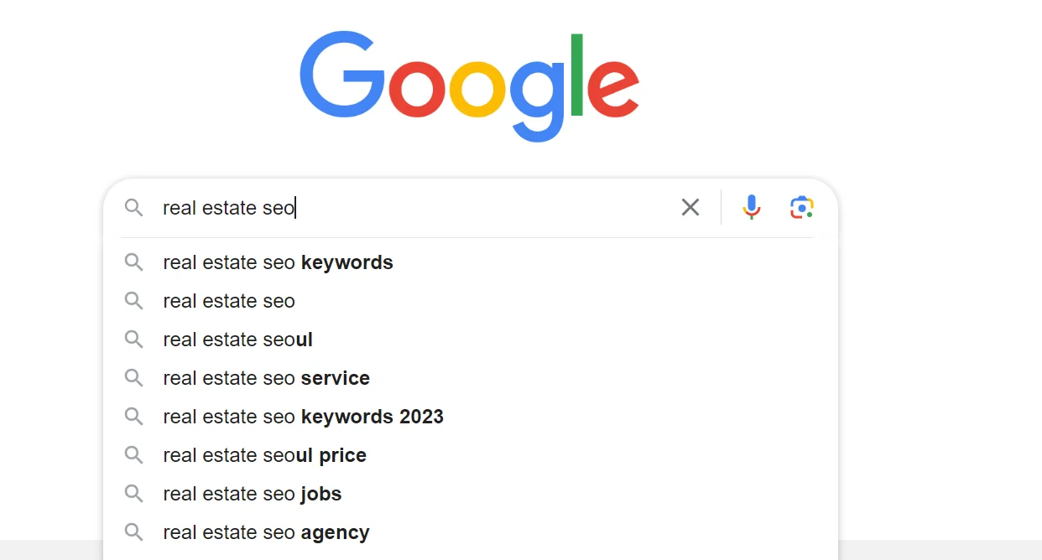Viewport: 1042px width, 560px height.
Task: Click search icon beside 'seo jobs' suggestion
Action: pyautogui.click(x=133, y=494)
